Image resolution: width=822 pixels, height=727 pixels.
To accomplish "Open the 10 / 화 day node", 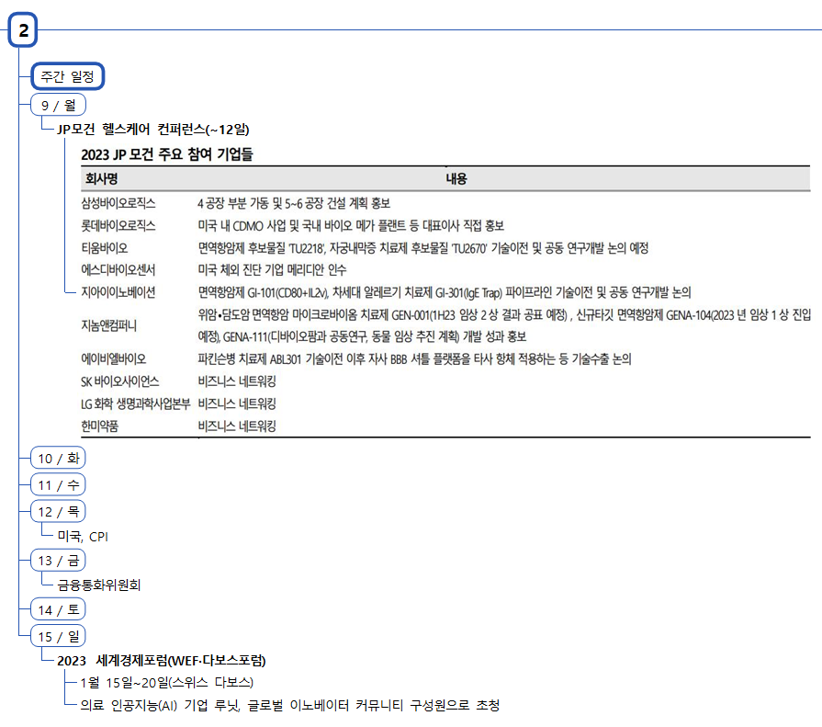I will [58, 458].
